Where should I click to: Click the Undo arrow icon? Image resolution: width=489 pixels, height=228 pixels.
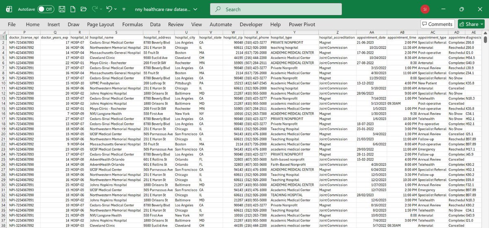pyautogui.click(x=109, y=9)
